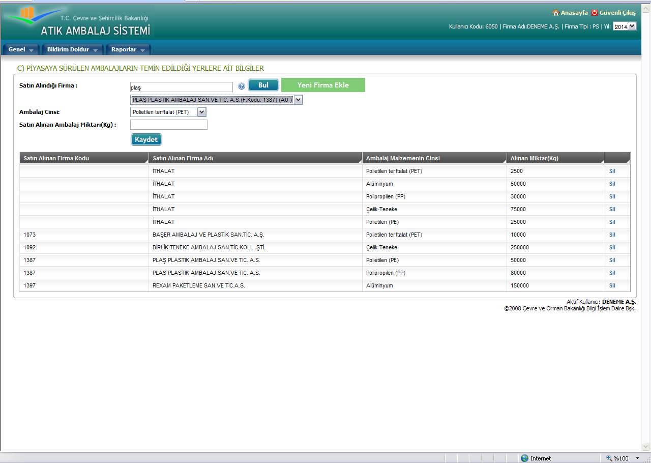Click the Polipropilen (PP) cell in PLAŞ row
The height and width of the screenshot is (463, 651).
point(434,273)
